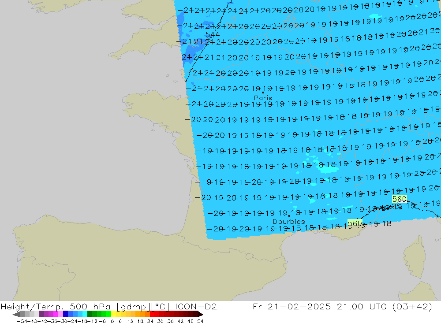Select the dark purple legend swatch
The image size is (441, 323).
point(41,314)
